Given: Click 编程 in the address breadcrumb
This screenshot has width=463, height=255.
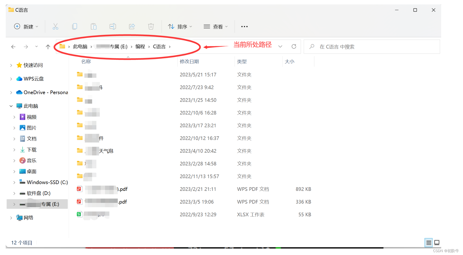Looking at the screenshot, I should [x=140, y=46].
